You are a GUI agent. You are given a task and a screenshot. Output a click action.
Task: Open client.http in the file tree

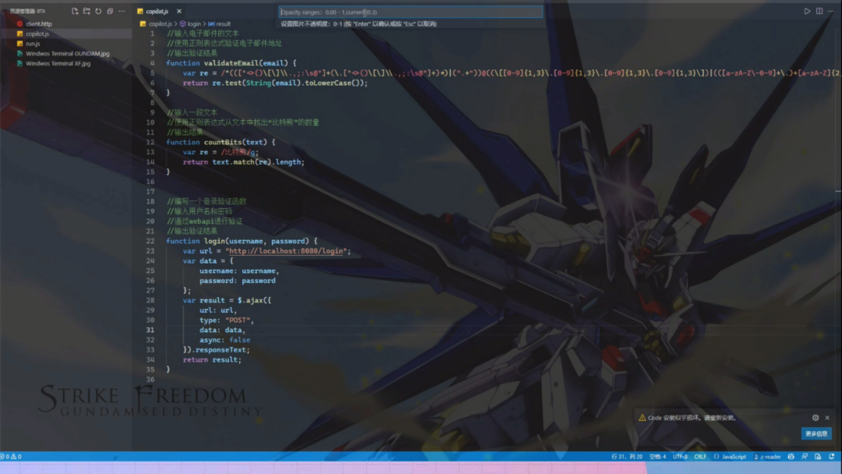coord(39,23)
